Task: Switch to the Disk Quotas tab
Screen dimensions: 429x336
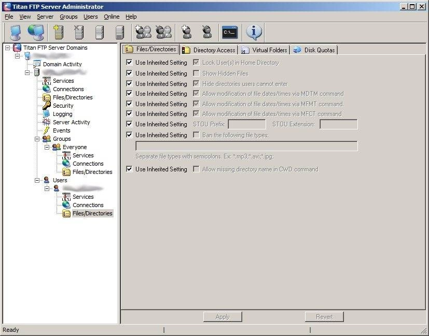Action: tap(314, 50)
